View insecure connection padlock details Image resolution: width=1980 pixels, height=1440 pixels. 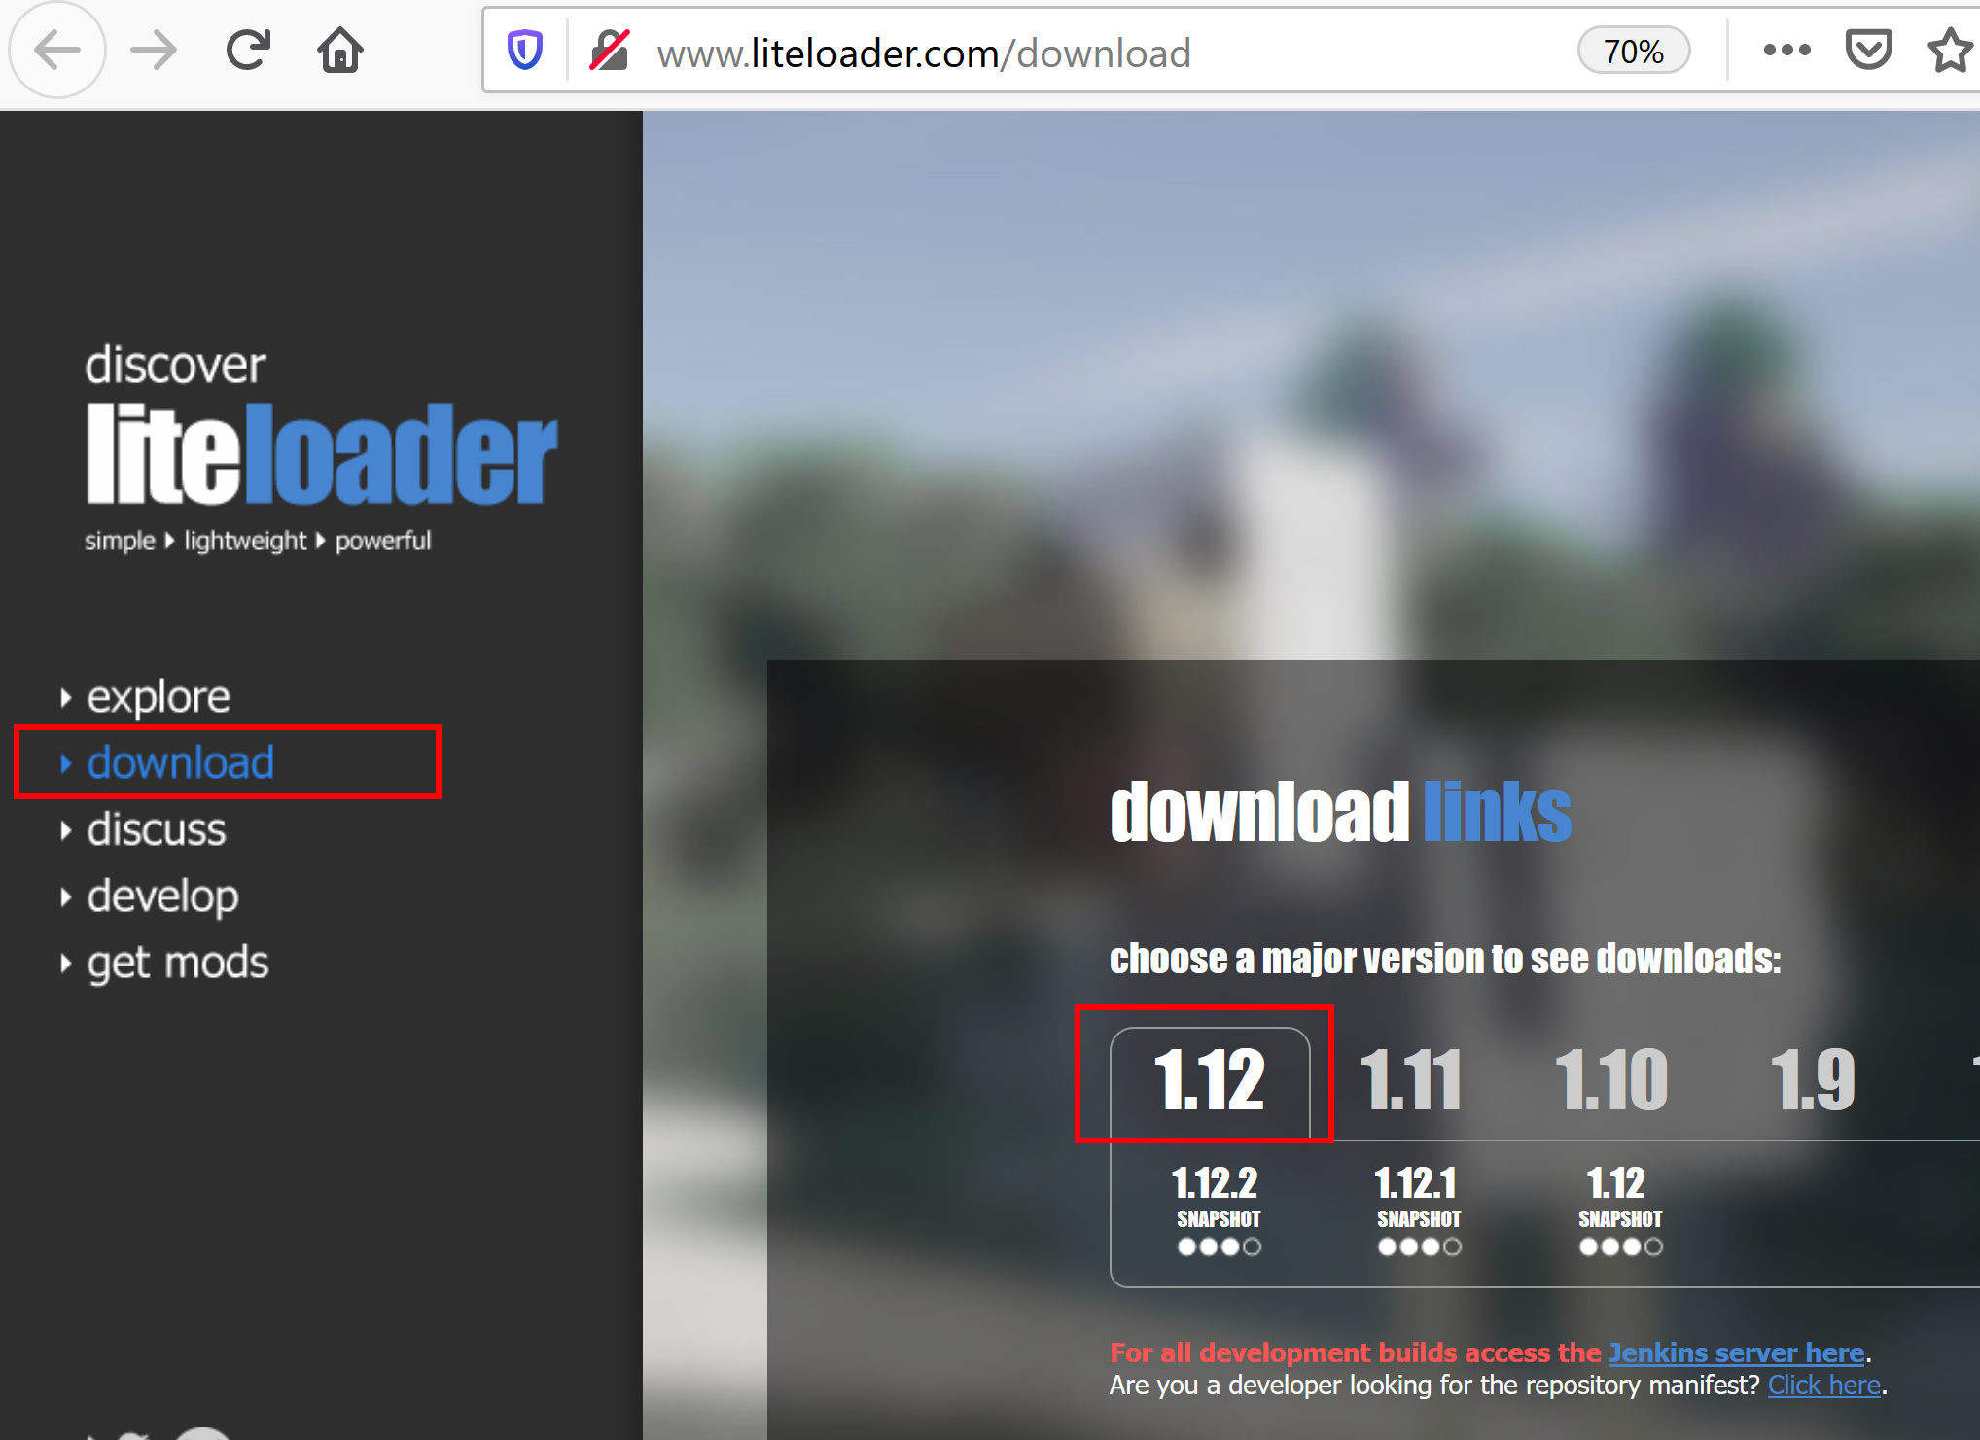[610, 51]
